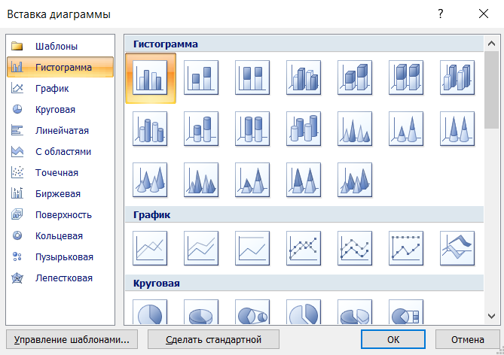Image resolution: width=504 pixels, height=355 pixels.
Task: Choose the Пузырьковая category
Action: click(60, 256)
